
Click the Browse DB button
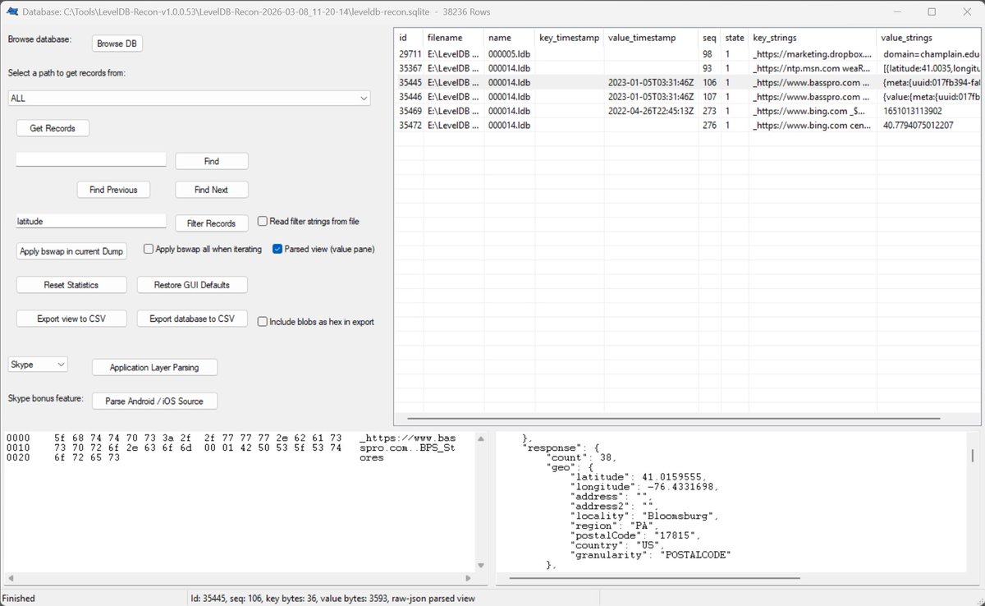(x=117, y=44)
